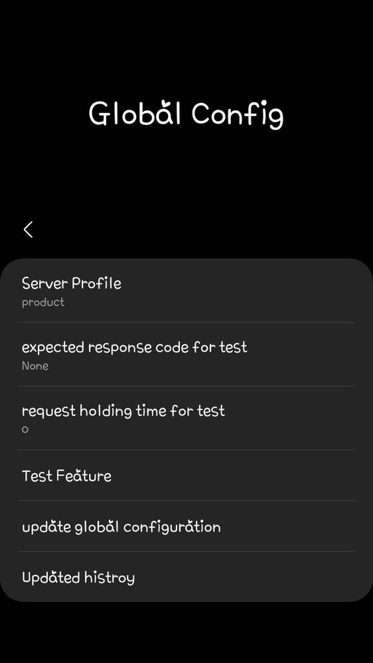Select the expected response code row

(x=186, y=354)
